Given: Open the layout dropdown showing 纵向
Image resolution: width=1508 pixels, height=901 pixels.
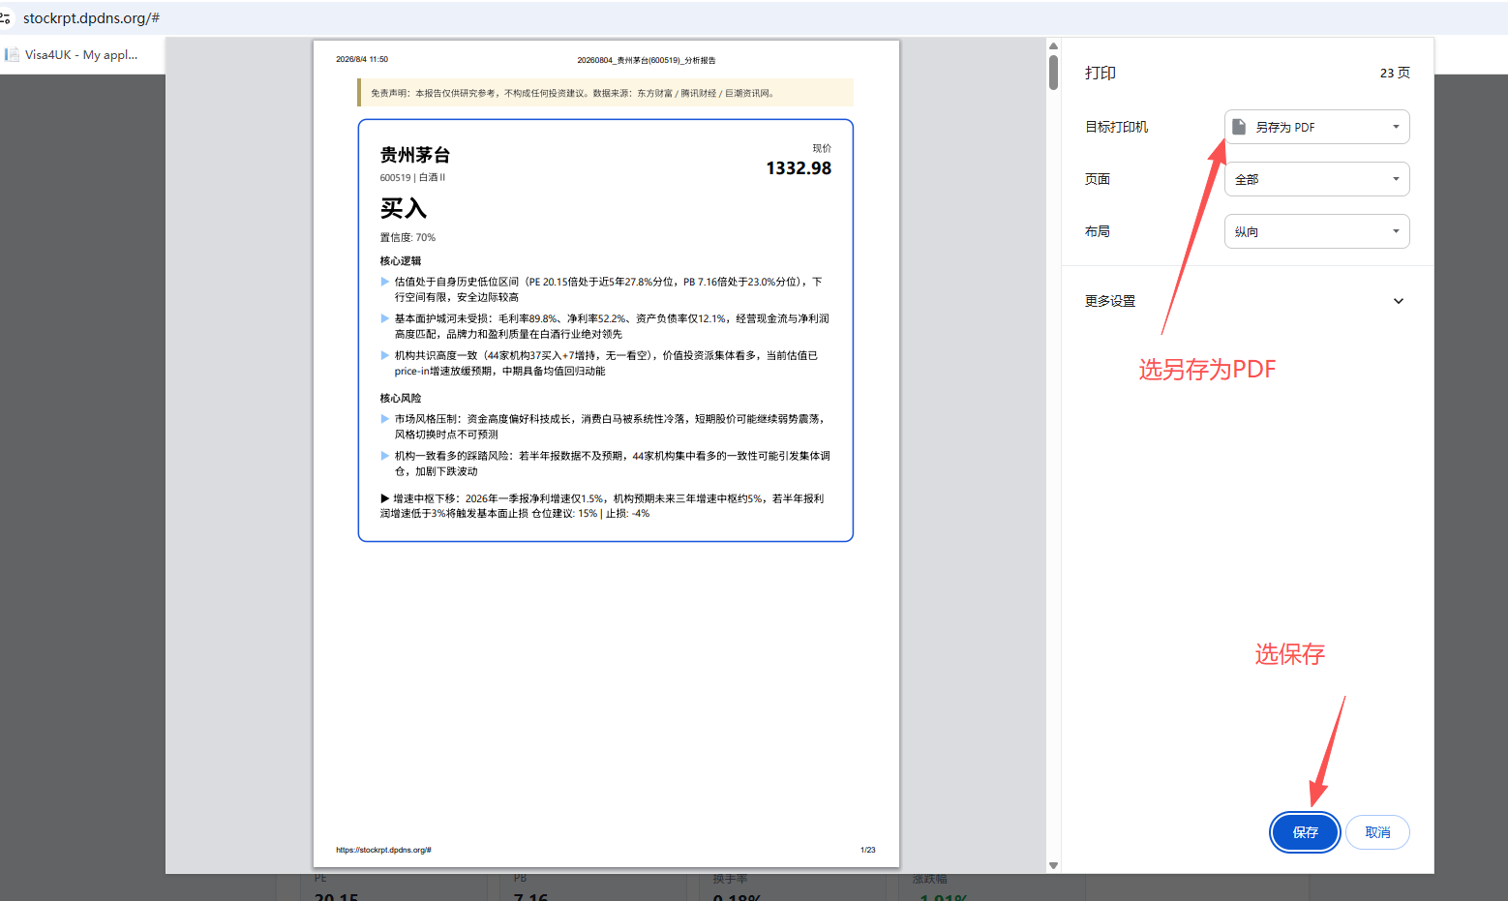Looking at the screenshot, I should click(1316, 231).
